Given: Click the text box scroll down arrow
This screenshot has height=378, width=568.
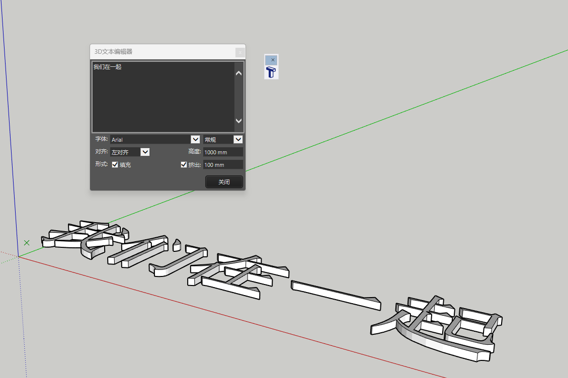Looking at the screenshot, I should click(238, 121).
